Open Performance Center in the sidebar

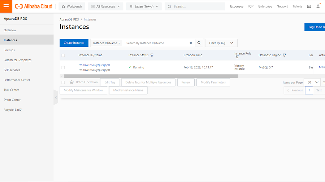click(x=16, y=80)
